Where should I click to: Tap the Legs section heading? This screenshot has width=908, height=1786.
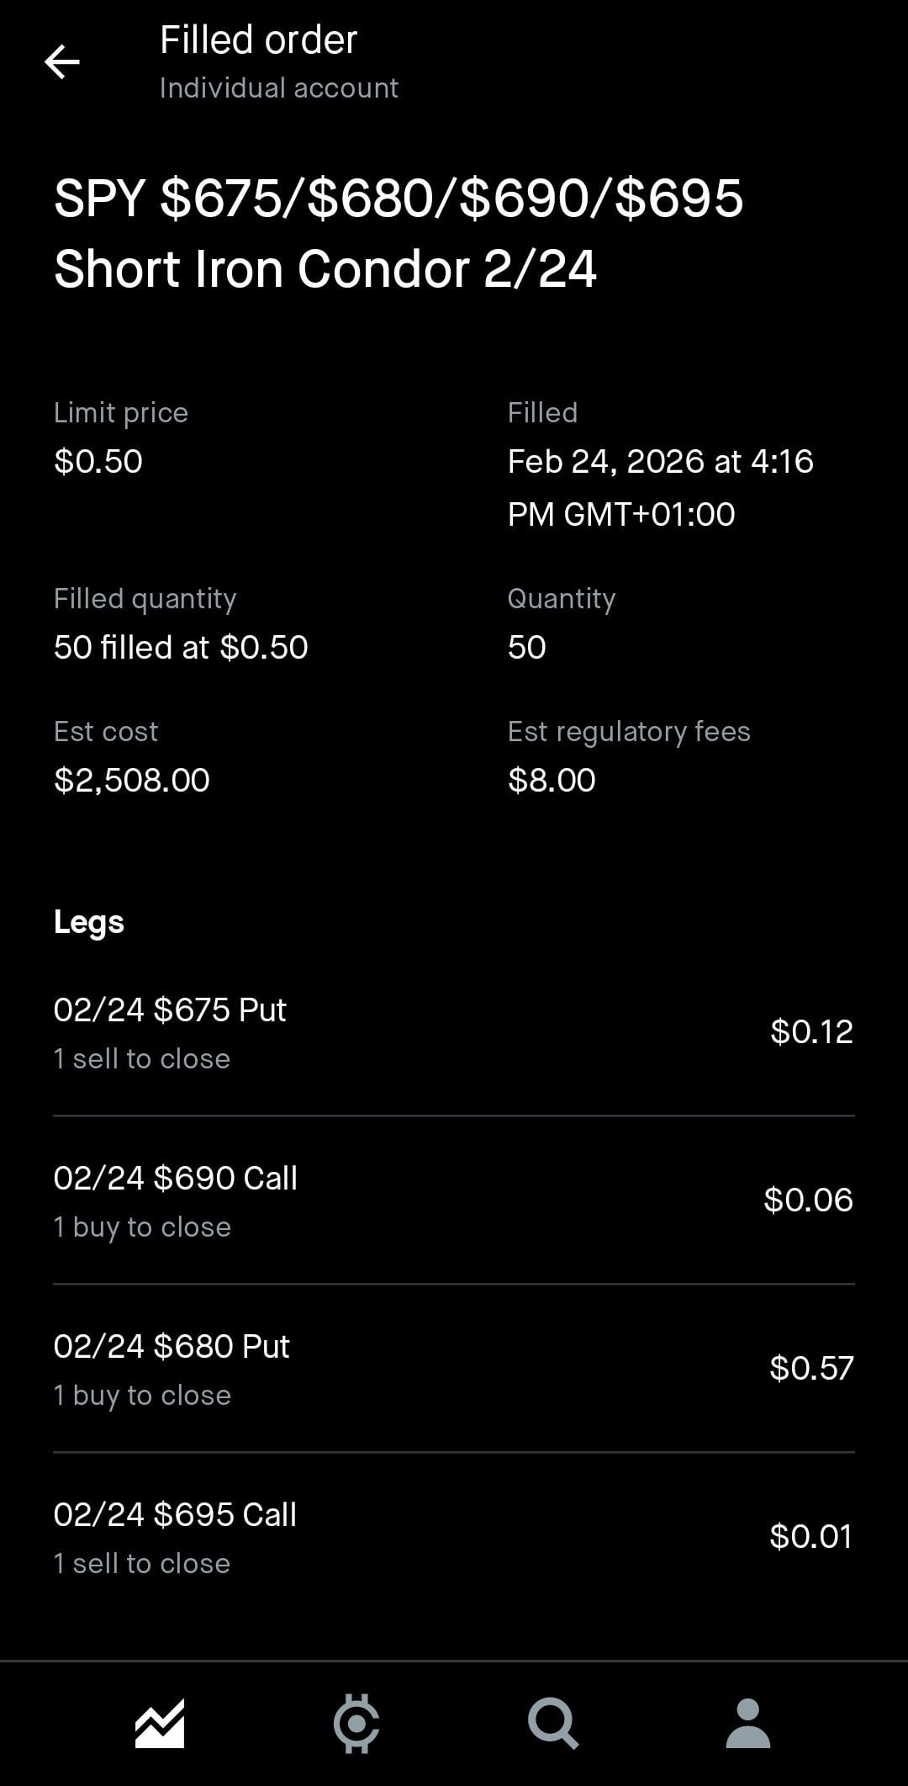pos(89,922)
